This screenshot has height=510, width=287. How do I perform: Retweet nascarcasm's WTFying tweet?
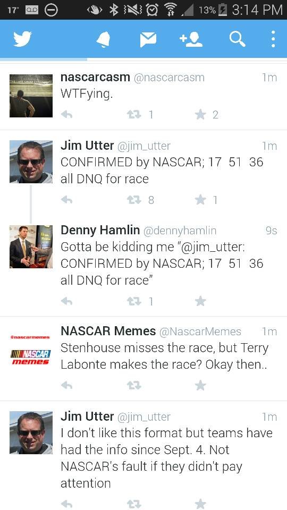point(134,115)
